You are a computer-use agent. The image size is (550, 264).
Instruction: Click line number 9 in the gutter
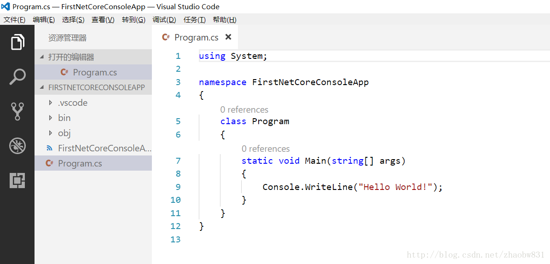click(x=178, y=187)
